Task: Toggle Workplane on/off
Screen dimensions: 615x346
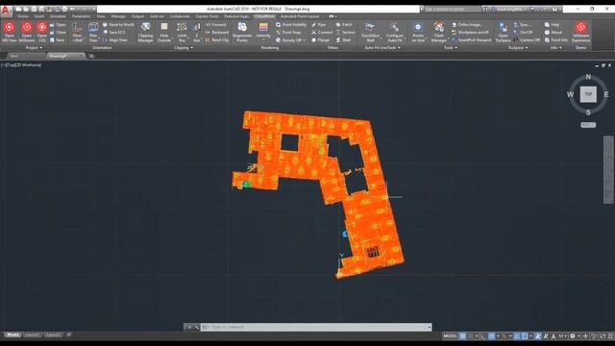Action: click(x=471, y=32)
